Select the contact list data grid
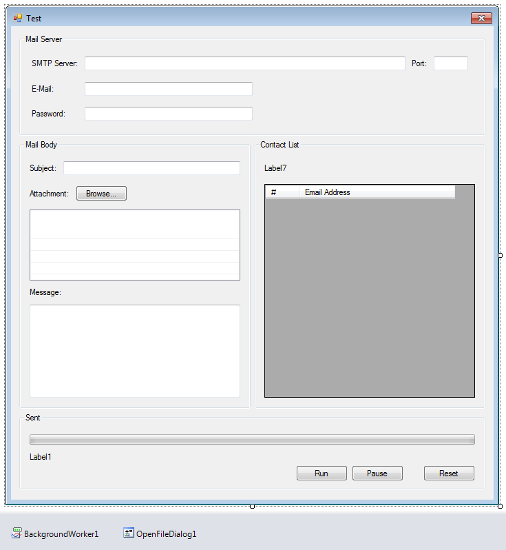The image size is (506, 550). [x=370, y=291]
